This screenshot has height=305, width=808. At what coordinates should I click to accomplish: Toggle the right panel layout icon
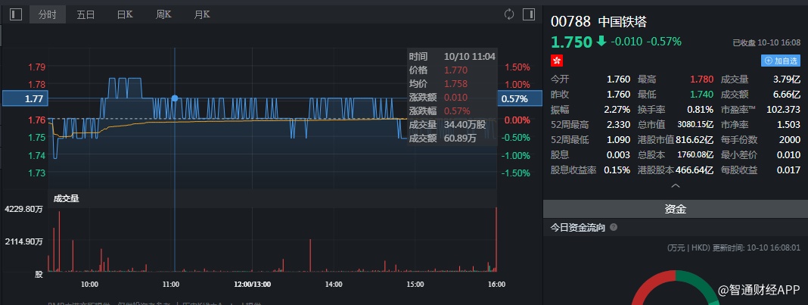(x=529, y=14)
